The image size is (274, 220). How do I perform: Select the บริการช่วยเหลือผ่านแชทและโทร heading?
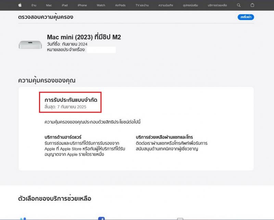coord(164,137)
